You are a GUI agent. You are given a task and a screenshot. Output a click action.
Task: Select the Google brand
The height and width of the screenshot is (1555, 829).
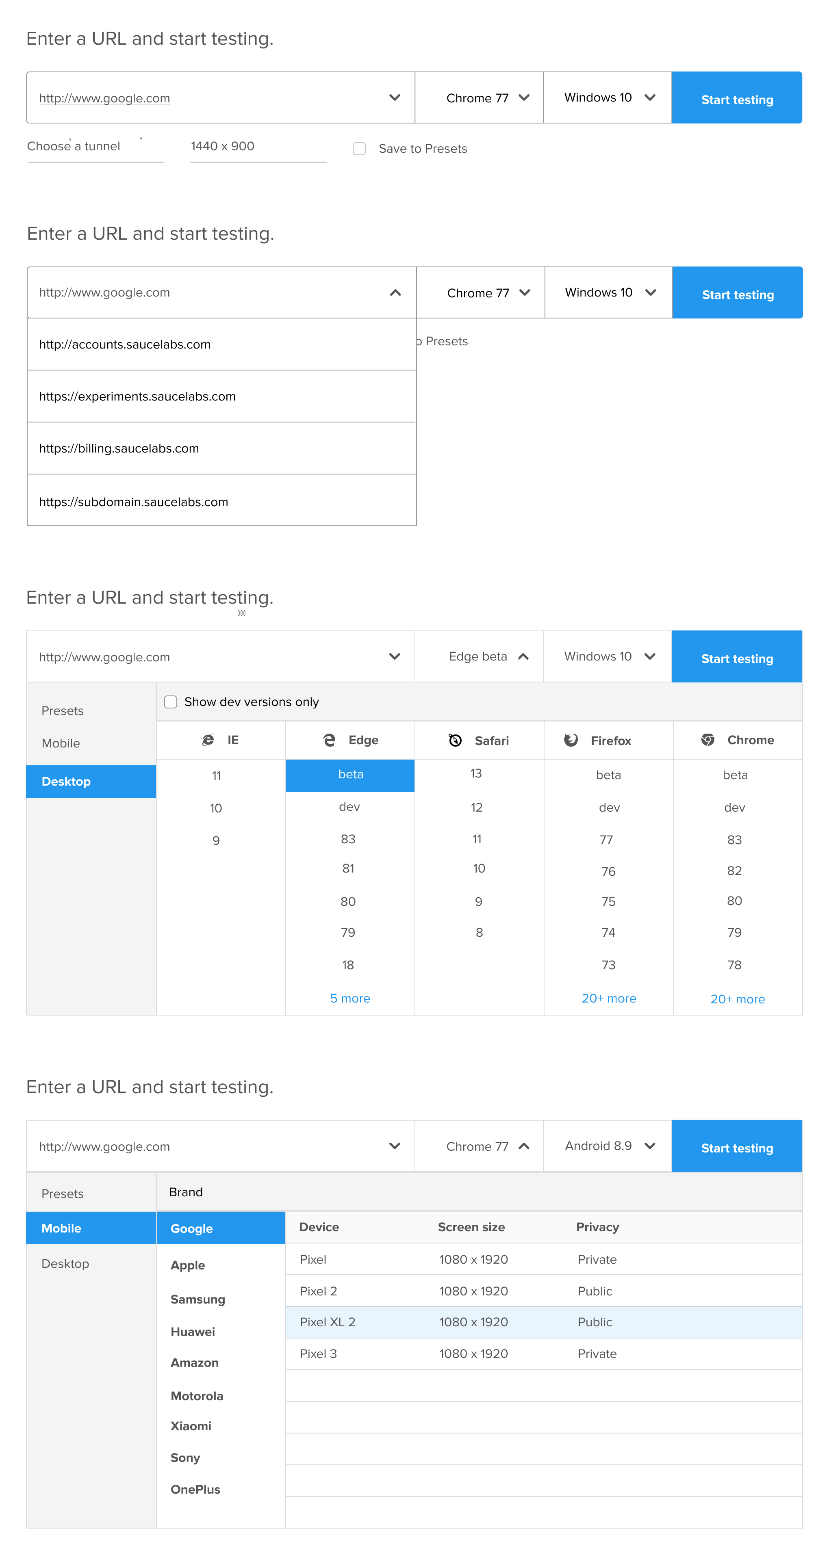(221, 1228)
